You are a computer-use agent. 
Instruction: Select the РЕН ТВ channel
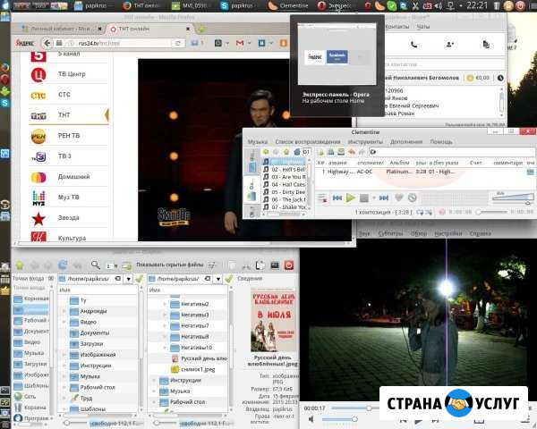pos(69,136)
